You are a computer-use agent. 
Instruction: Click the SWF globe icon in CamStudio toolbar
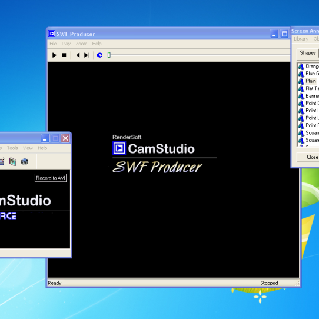pyautogui.click(x=24, y=162)
